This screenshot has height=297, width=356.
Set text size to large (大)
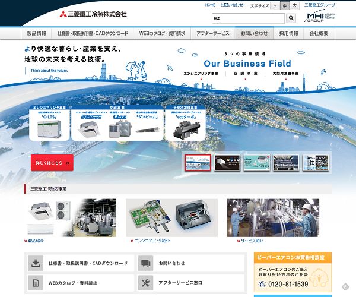pos(294,6)
